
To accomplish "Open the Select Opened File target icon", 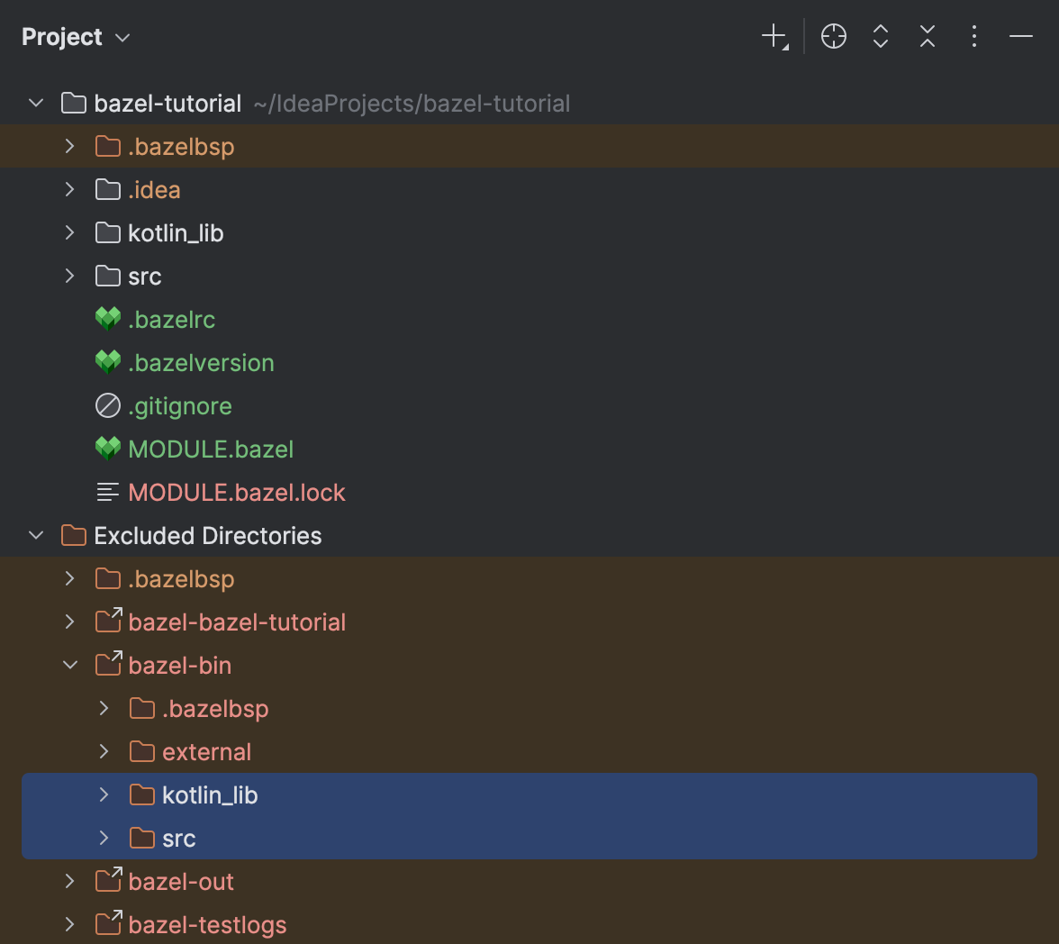I will point(833,36).
